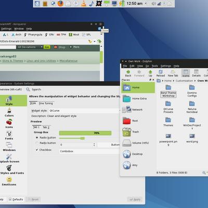Open Desktop in Places panel
Viewport: 208px width, 208px height.
[x=138, y=154]
